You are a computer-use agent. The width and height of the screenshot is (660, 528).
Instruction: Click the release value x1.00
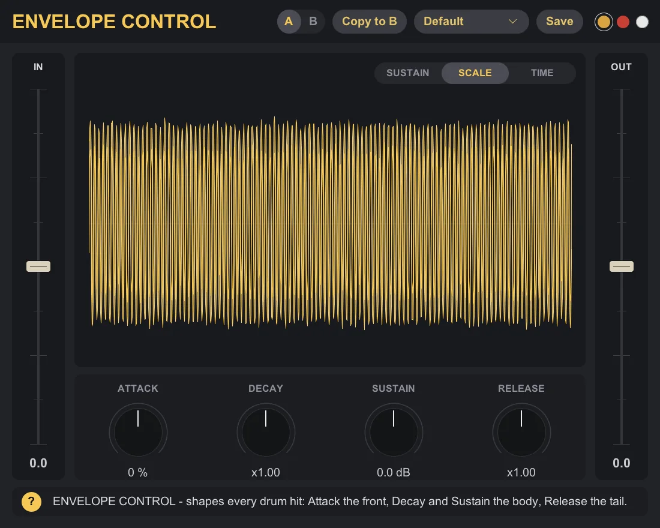tap(521, 472)
